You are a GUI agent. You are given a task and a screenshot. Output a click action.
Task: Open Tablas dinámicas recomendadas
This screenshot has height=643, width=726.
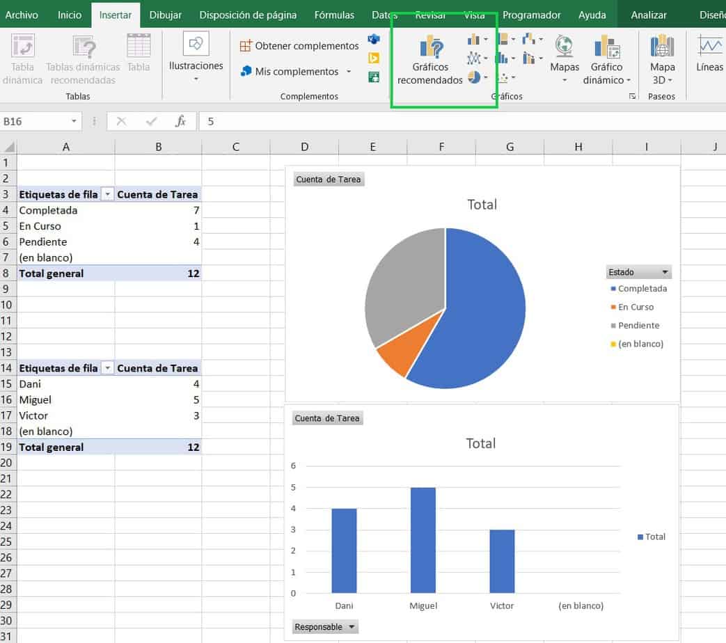[84, 59]
